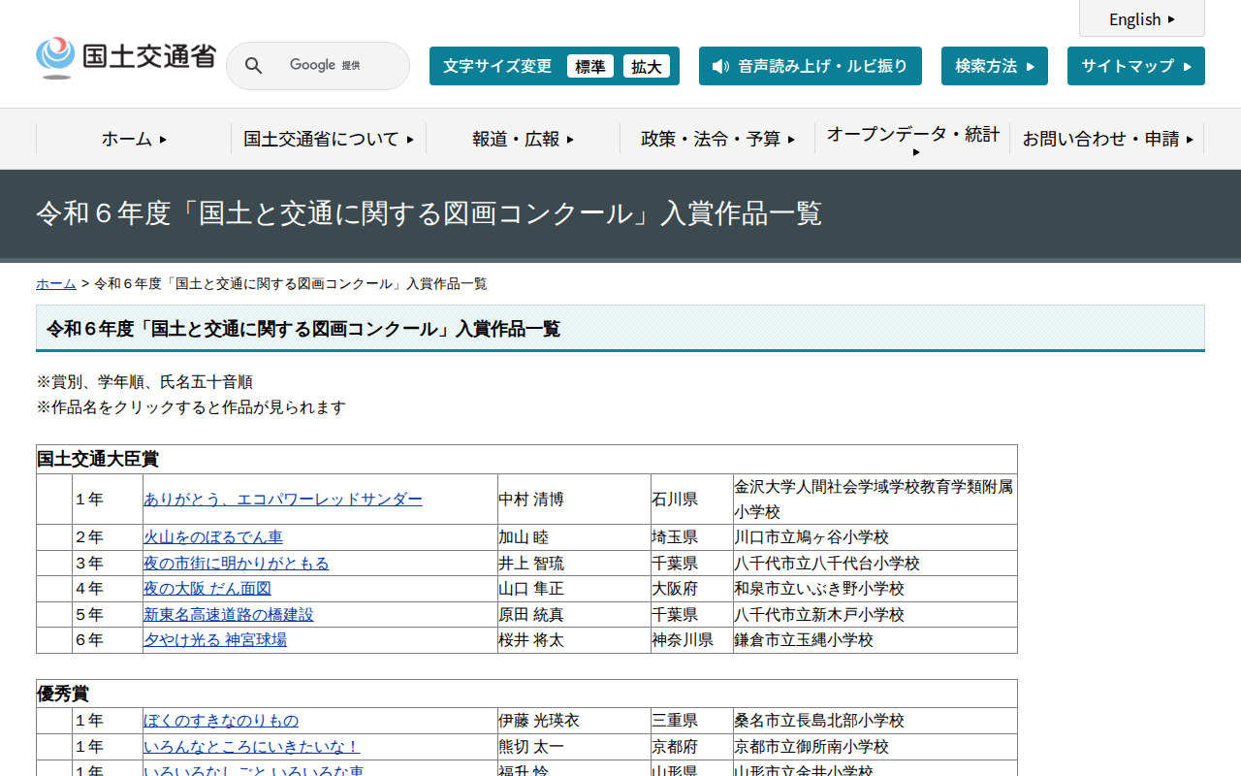The width and height of the screenshot is (1241, 776).
Task: Open artwork ありがとう、エコパワーレッドサンダー
Action: tap(283, 500)
